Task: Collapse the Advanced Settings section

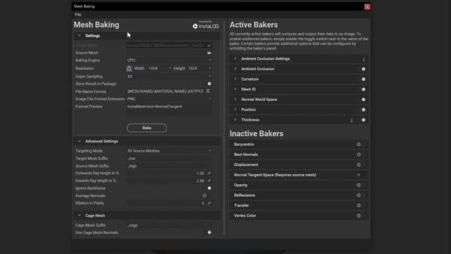Action: tap(80, 141)
